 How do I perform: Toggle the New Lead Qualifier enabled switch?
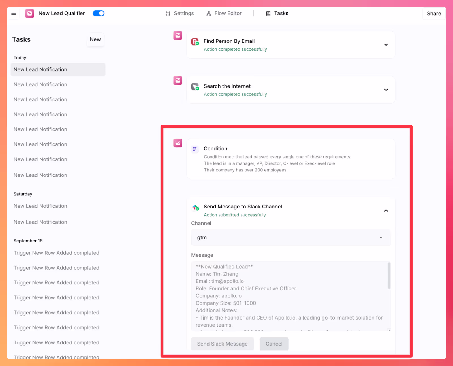click(x=99, y=13)
